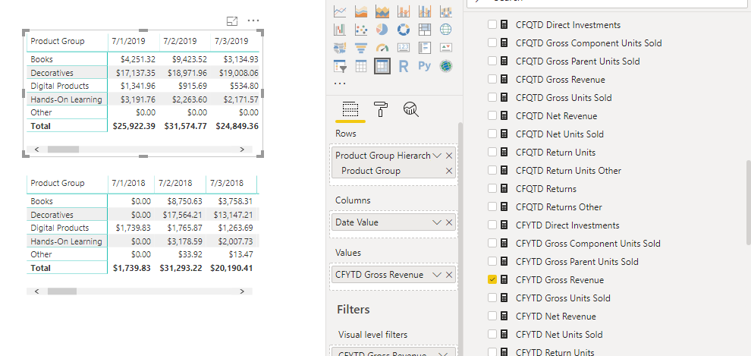Select the Scatter chart visualization

coord(361,30)
